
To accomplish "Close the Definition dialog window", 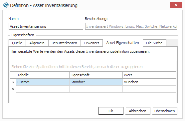I will (176, 5).
